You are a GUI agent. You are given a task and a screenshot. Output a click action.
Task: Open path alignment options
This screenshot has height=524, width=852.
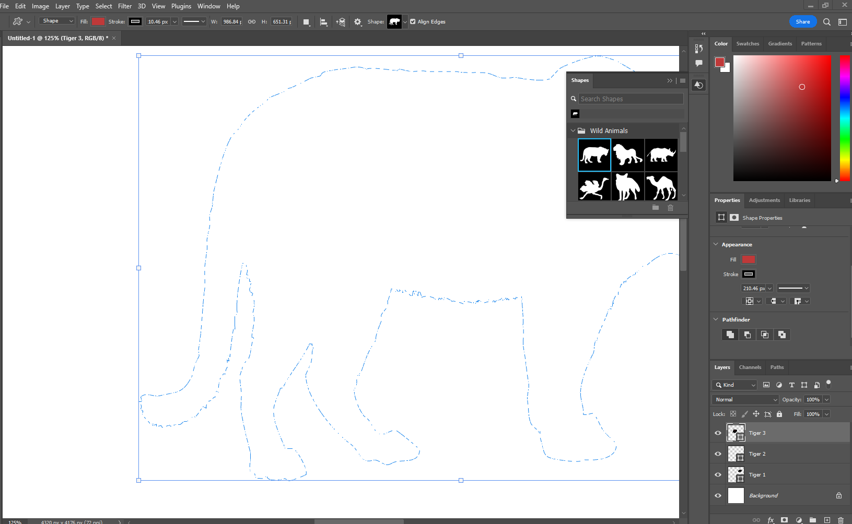pyautogui.click(x=324, y=21)
